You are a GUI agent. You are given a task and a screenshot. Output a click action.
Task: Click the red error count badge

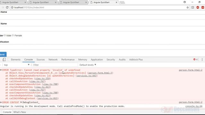pos(195,59)
